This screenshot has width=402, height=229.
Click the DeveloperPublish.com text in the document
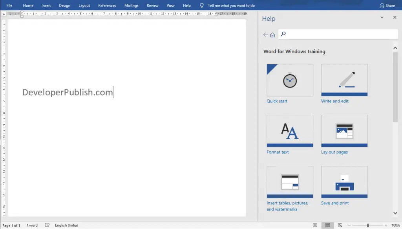coord(68,92)
